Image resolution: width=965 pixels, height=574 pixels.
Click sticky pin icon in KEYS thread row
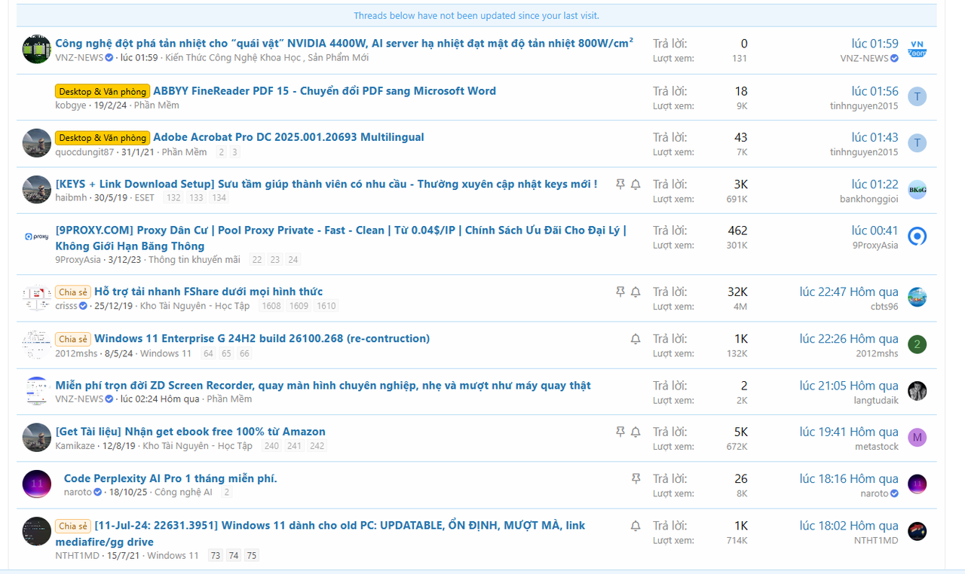pyautogui.click(x=620, y=184)
